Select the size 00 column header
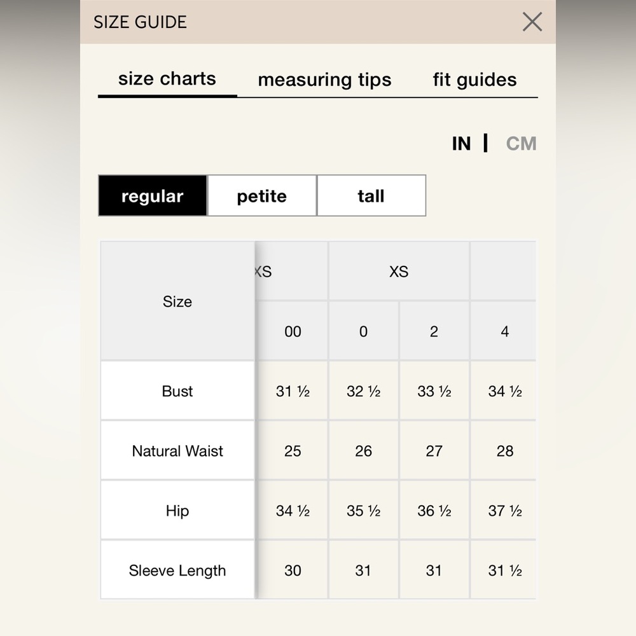This screenshot has width=636, height=636. (293, 331)
